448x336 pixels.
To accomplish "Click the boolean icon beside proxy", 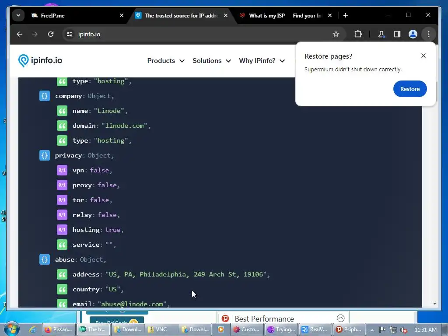I will 62,185.
